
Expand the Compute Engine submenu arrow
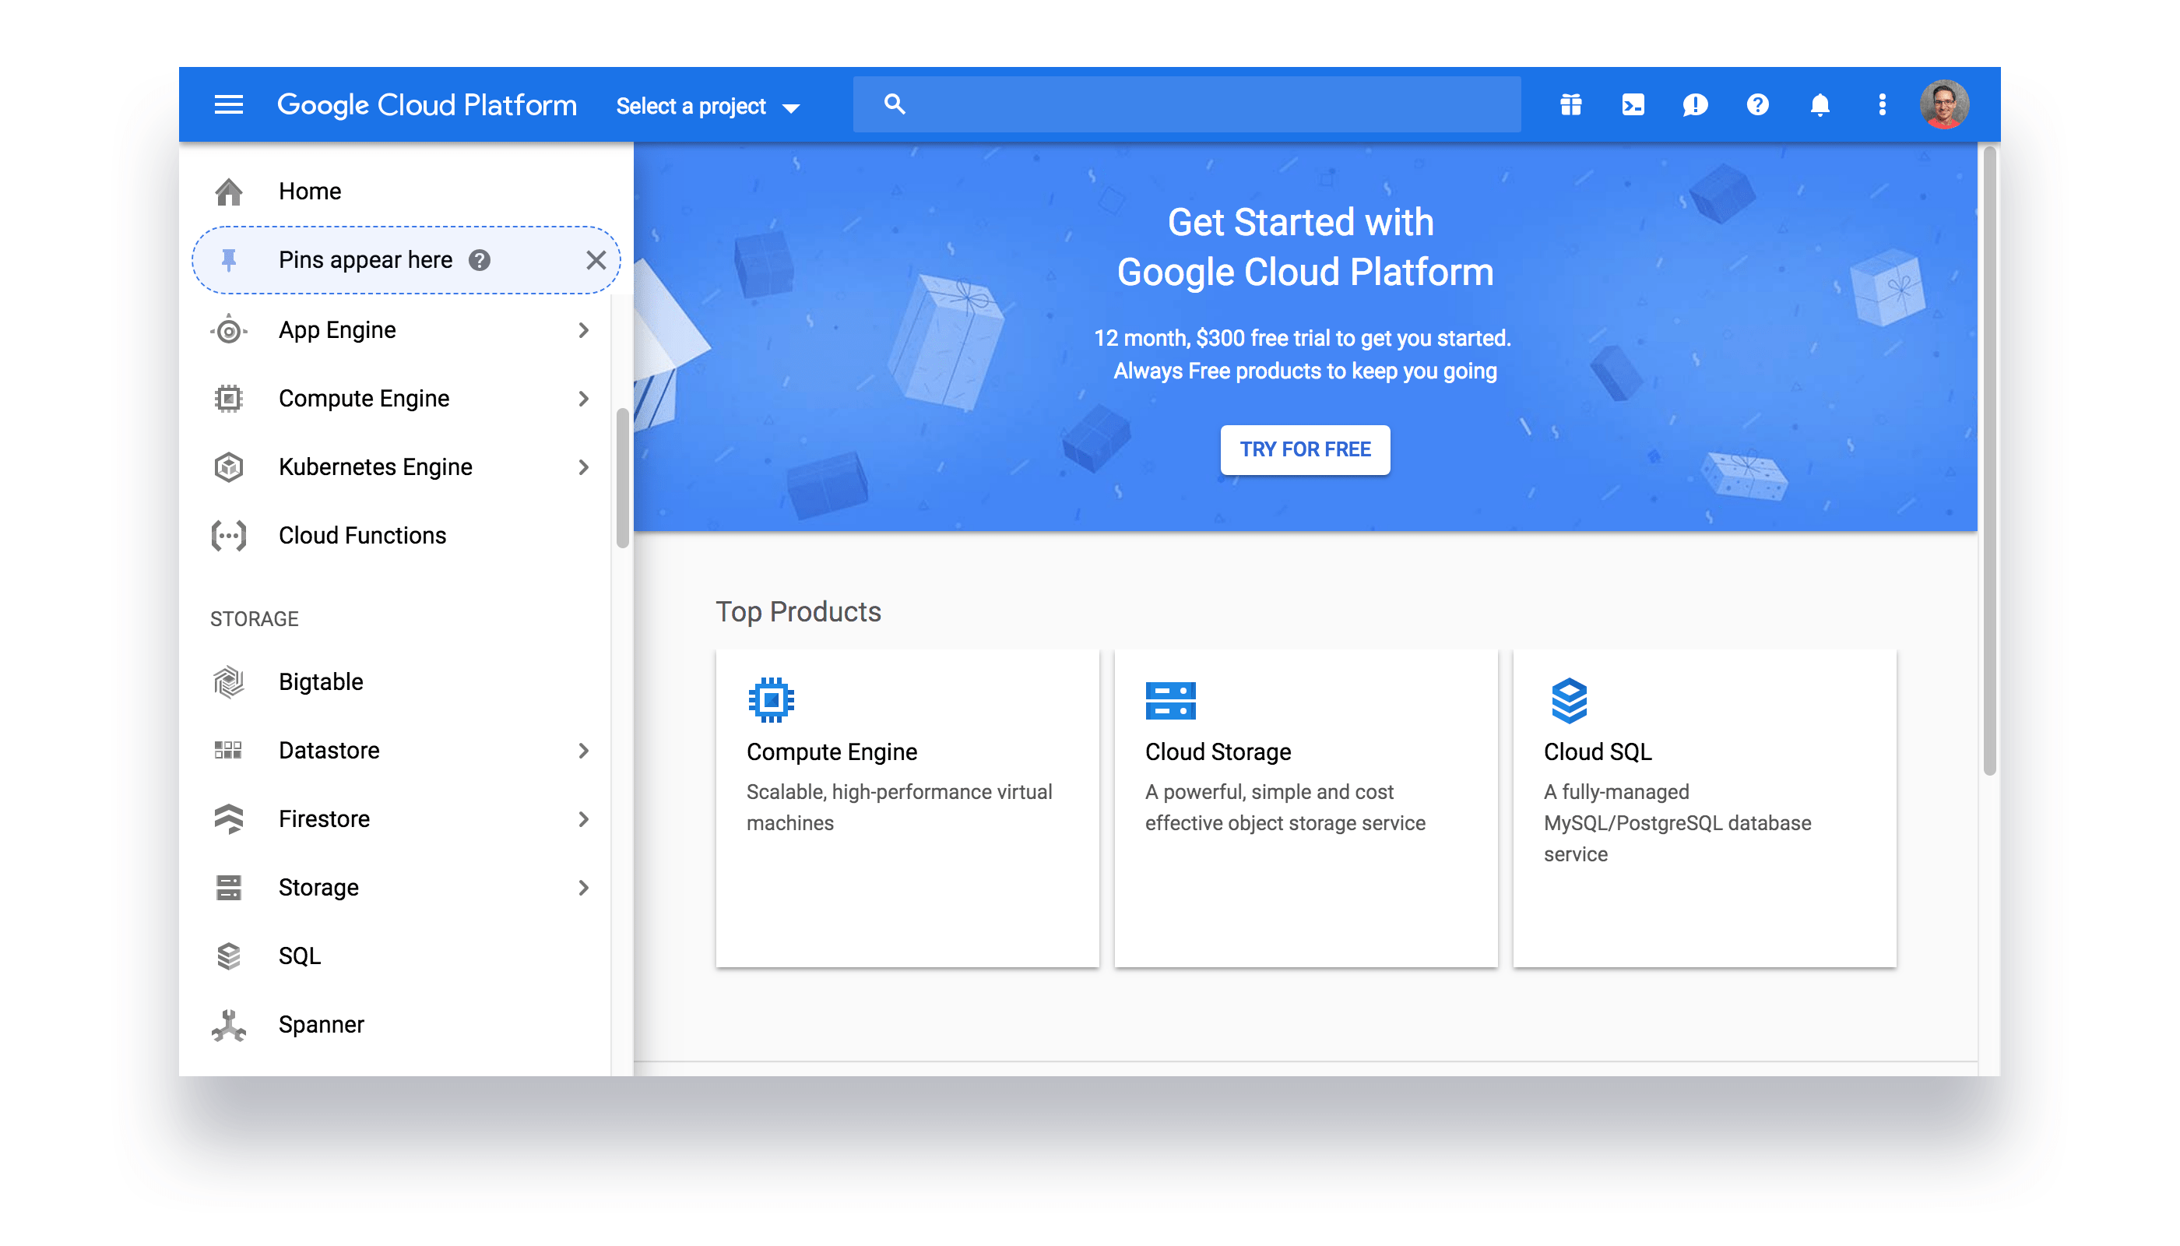tap(583, 398)
